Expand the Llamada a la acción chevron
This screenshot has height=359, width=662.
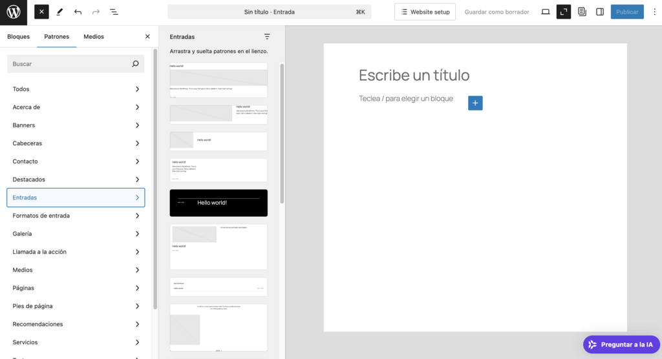pyautogui.click(x=137, y=252)
